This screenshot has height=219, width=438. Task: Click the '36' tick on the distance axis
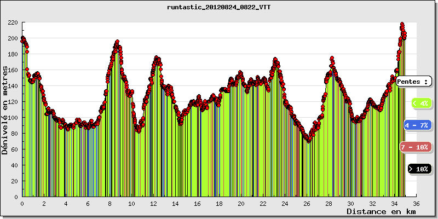pyautogui.click(x=416, y=203)
